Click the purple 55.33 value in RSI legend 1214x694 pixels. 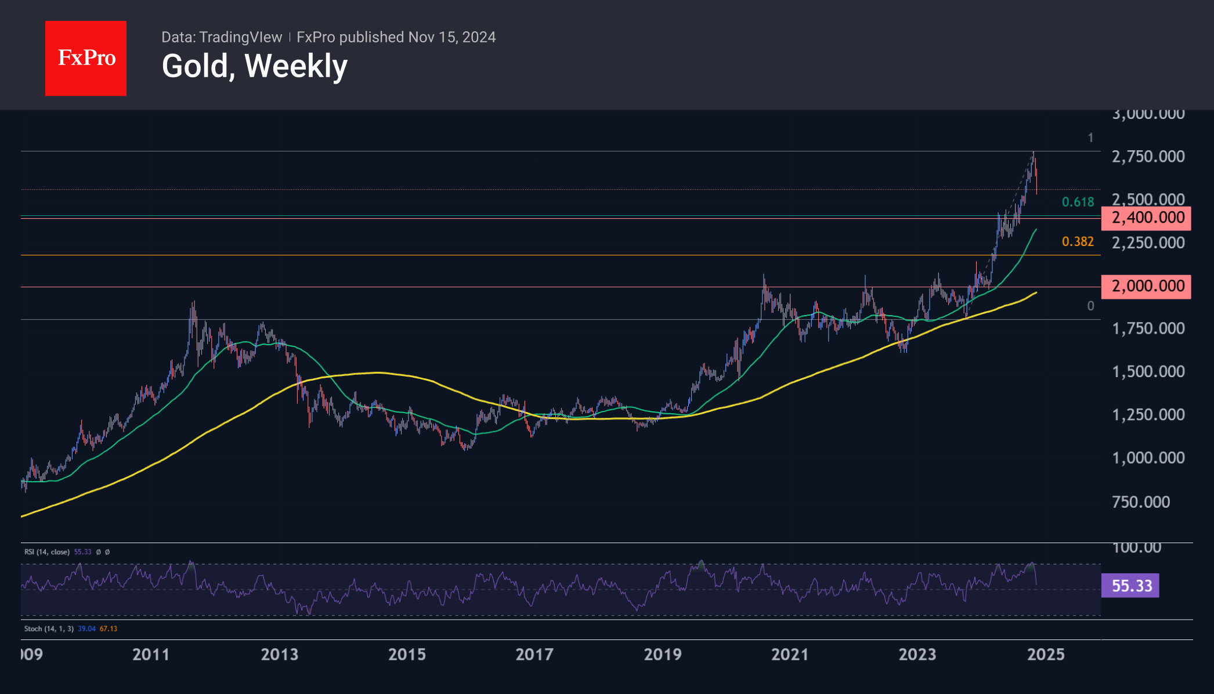82,552
